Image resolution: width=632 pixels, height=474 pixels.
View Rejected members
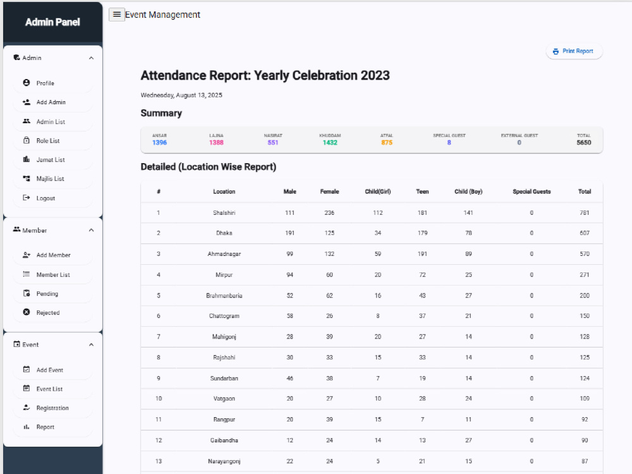pos(53,312)
